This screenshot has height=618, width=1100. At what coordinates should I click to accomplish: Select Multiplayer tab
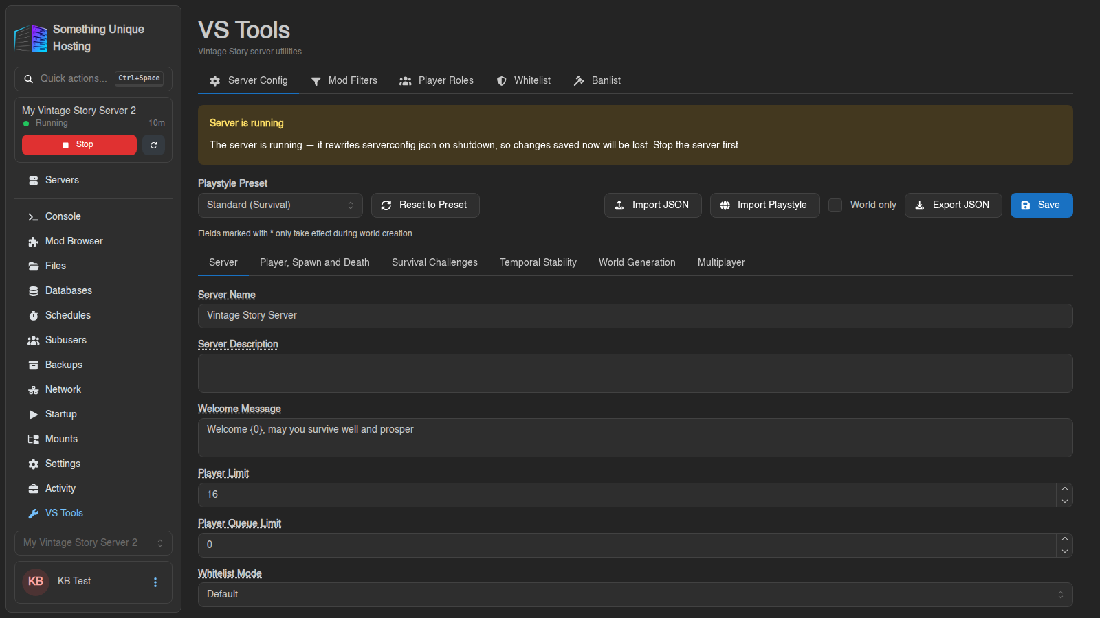[721, 262]
